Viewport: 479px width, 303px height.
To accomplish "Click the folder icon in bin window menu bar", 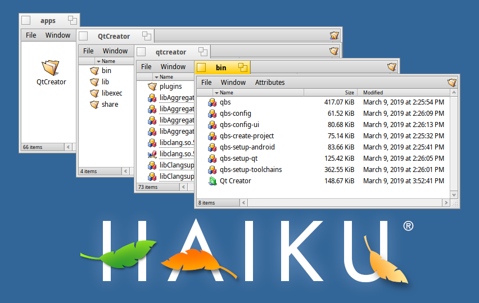I will pos(452,83).
